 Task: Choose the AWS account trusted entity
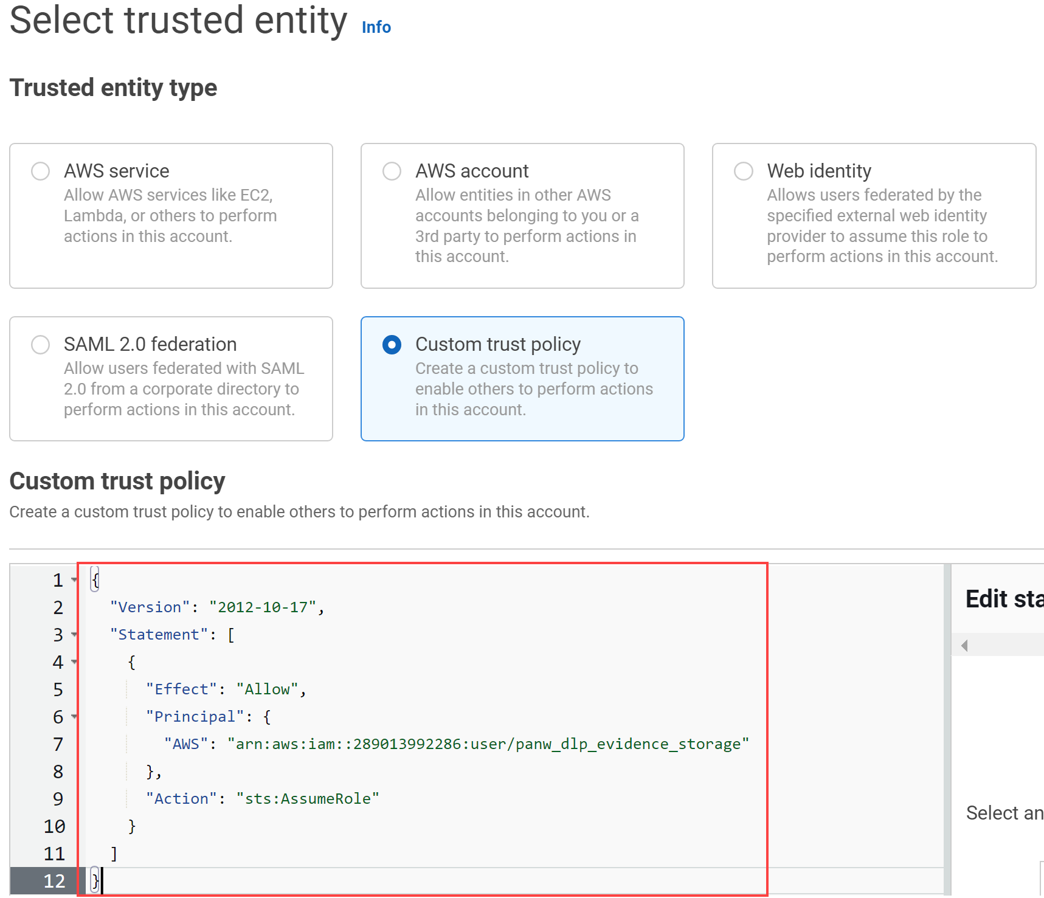click(x=392, y=171)
